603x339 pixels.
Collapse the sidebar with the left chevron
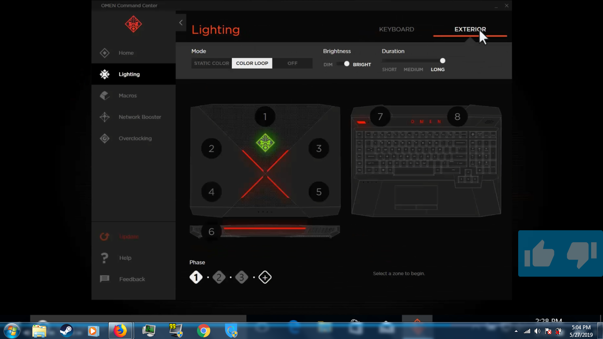point(181,23)
